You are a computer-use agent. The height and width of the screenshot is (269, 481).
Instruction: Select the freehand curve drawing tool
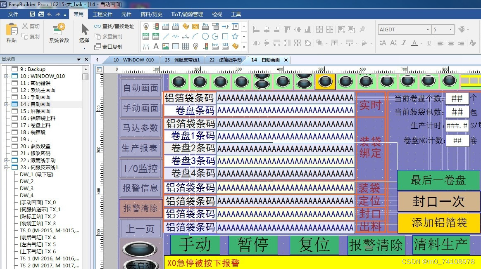(x=176, y=36)
